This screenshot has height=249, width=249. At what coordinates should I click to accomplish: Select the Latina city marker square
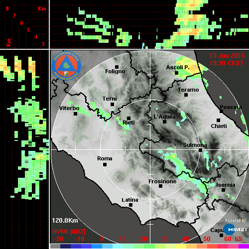click(x=130, y=205)
